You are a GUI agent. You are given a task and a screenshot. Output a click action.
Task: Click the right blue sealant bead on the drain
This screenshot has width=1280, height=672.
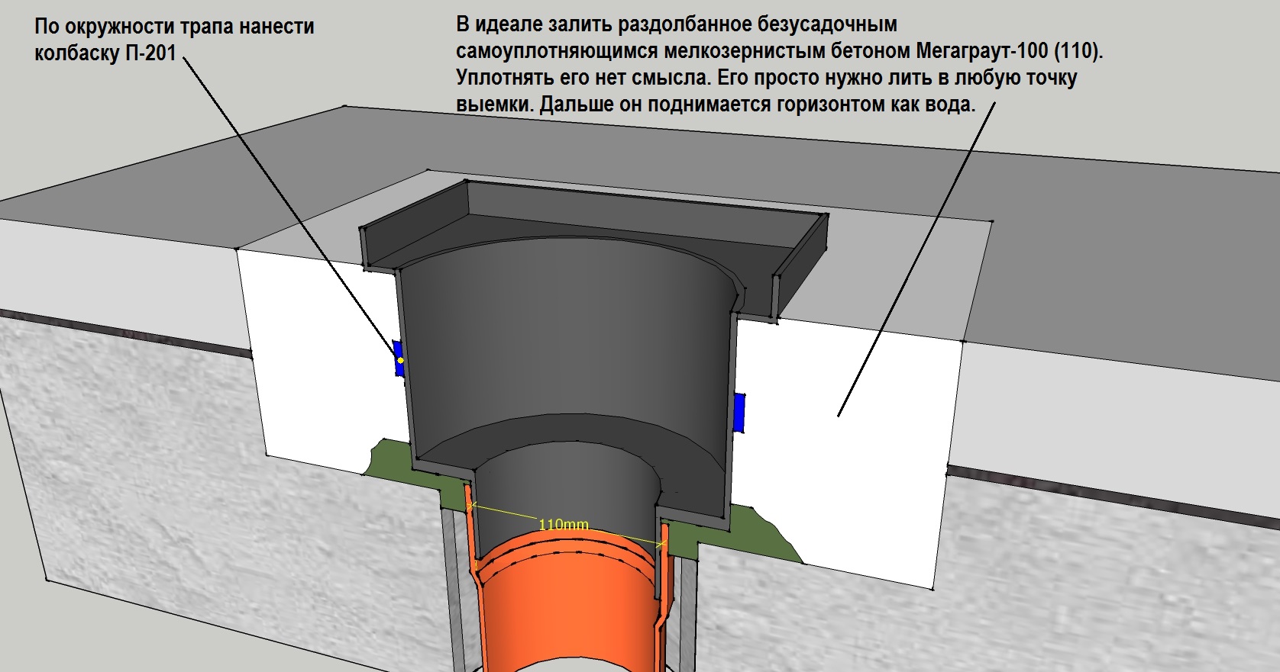(x=739, y=413)
